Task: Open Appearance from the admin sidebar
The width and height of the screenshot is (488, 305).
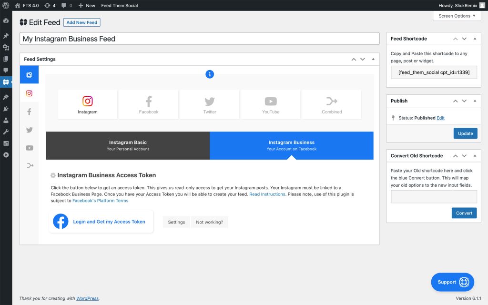Action: point(6,97)
